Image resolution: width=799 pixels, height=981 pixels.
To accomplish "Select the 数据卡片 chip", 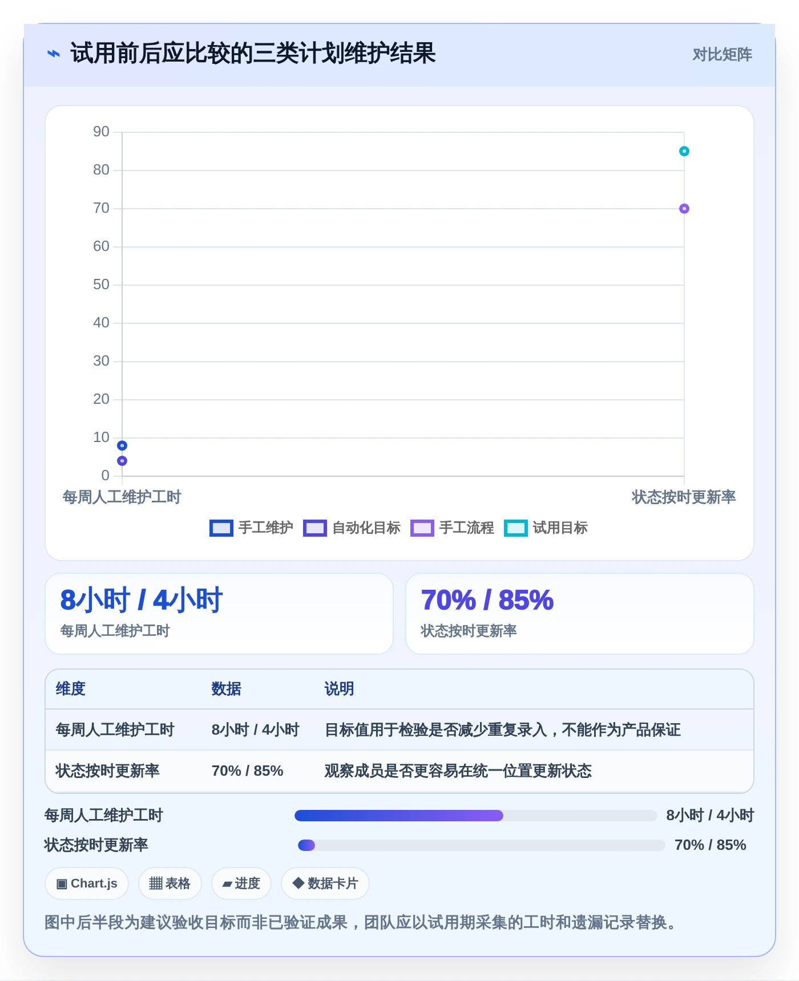I will (x=325, y=883).
